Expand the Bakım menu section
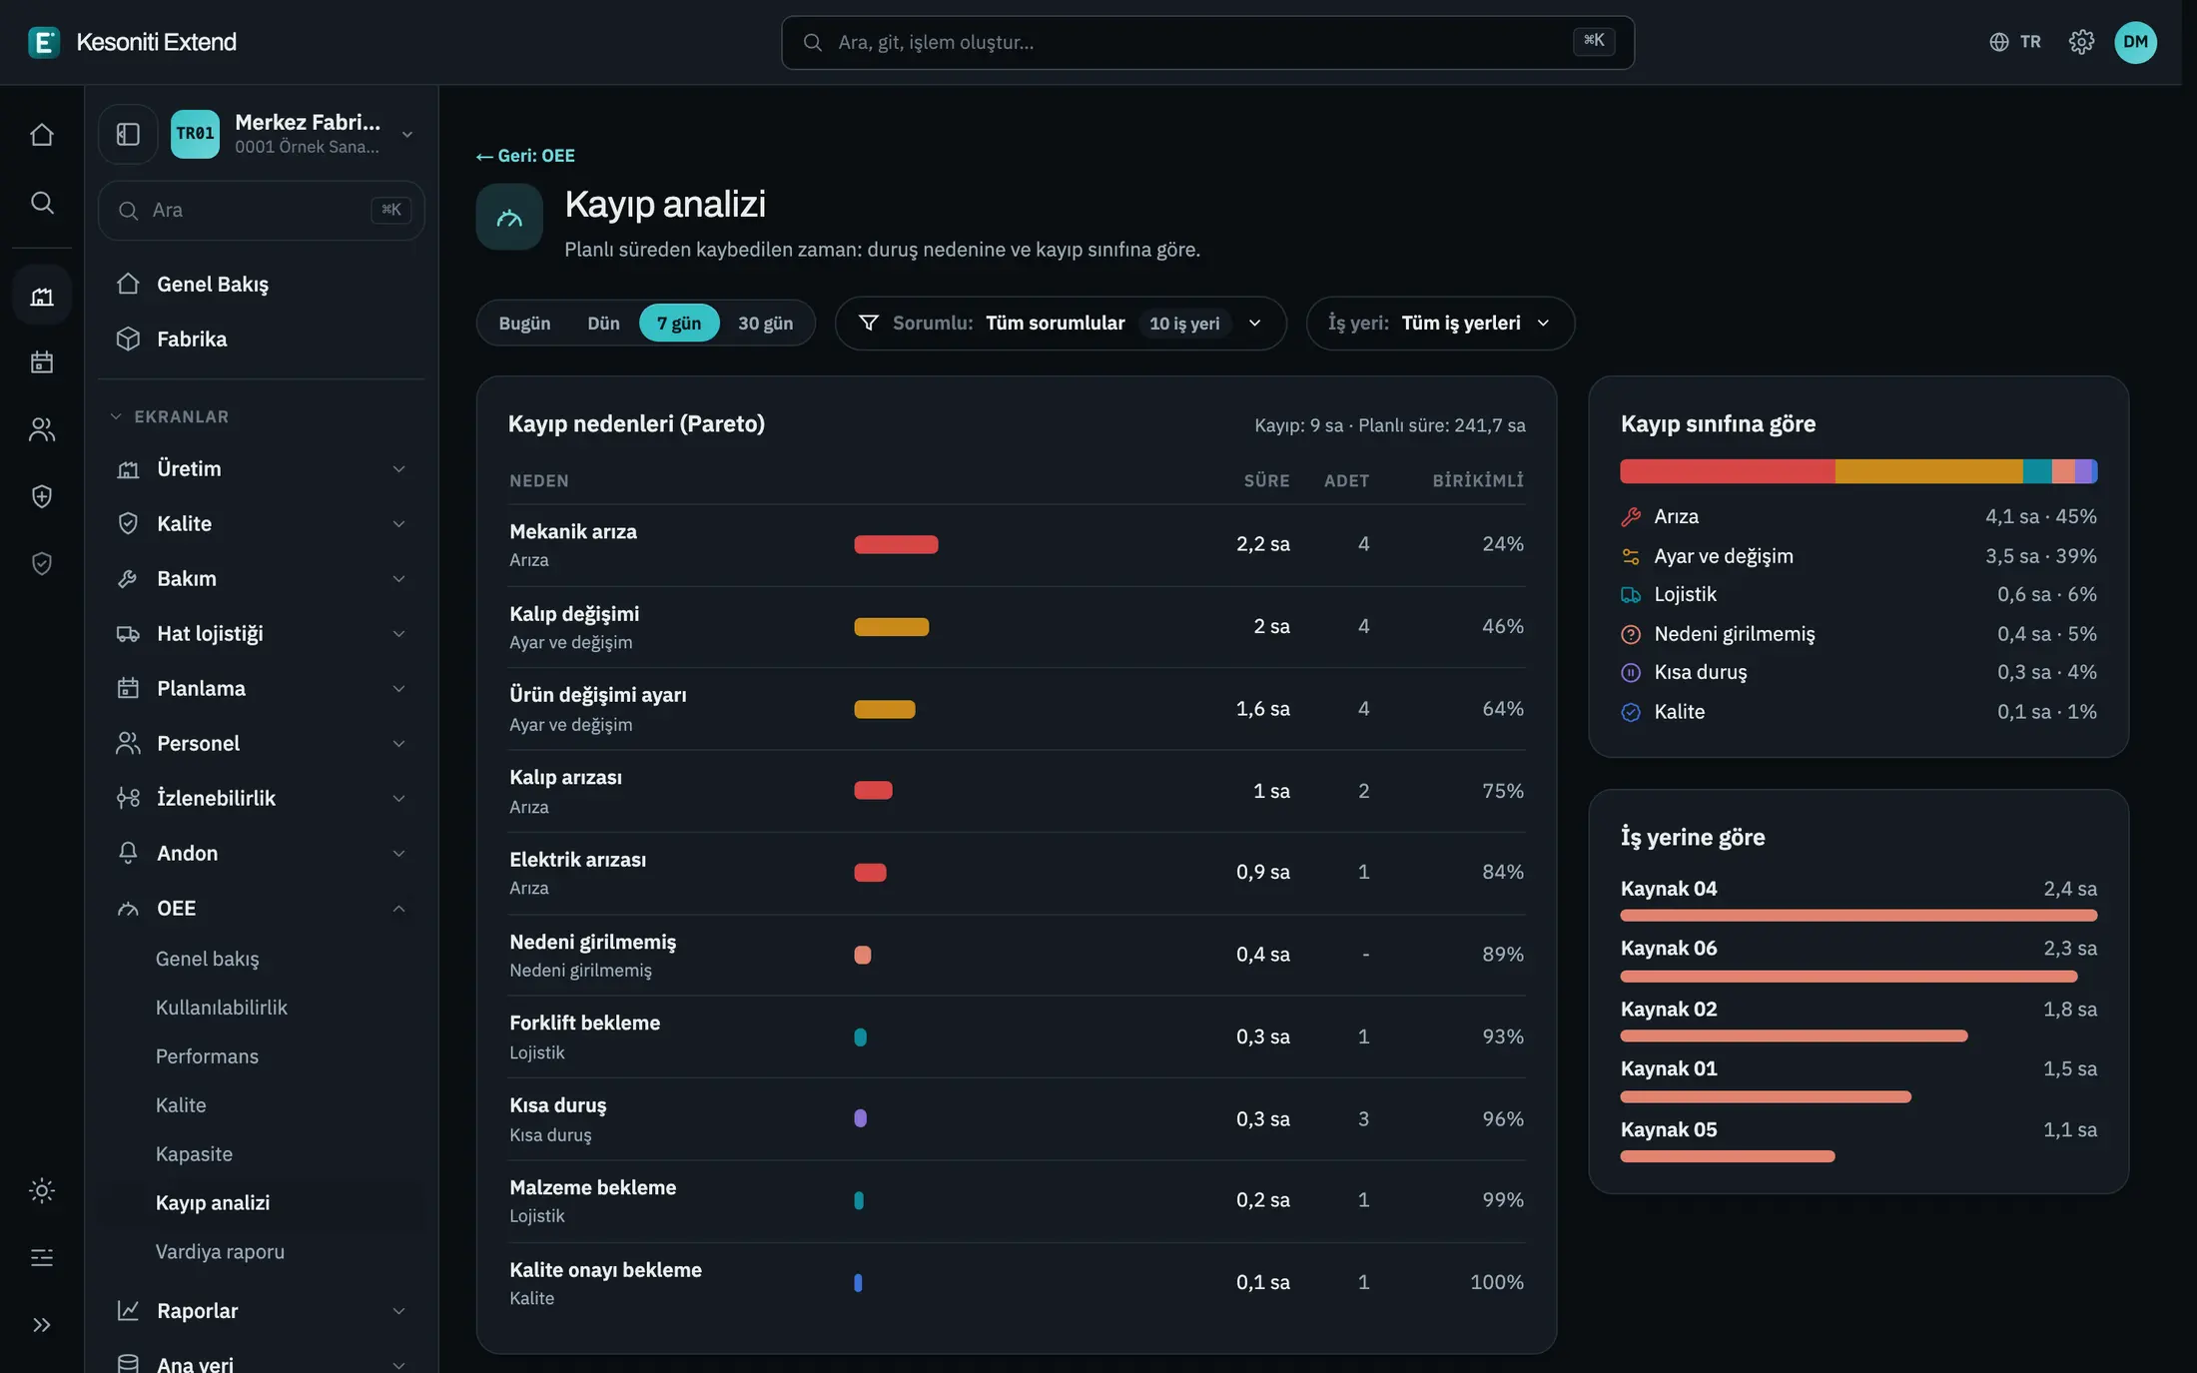 pos(262,579)
